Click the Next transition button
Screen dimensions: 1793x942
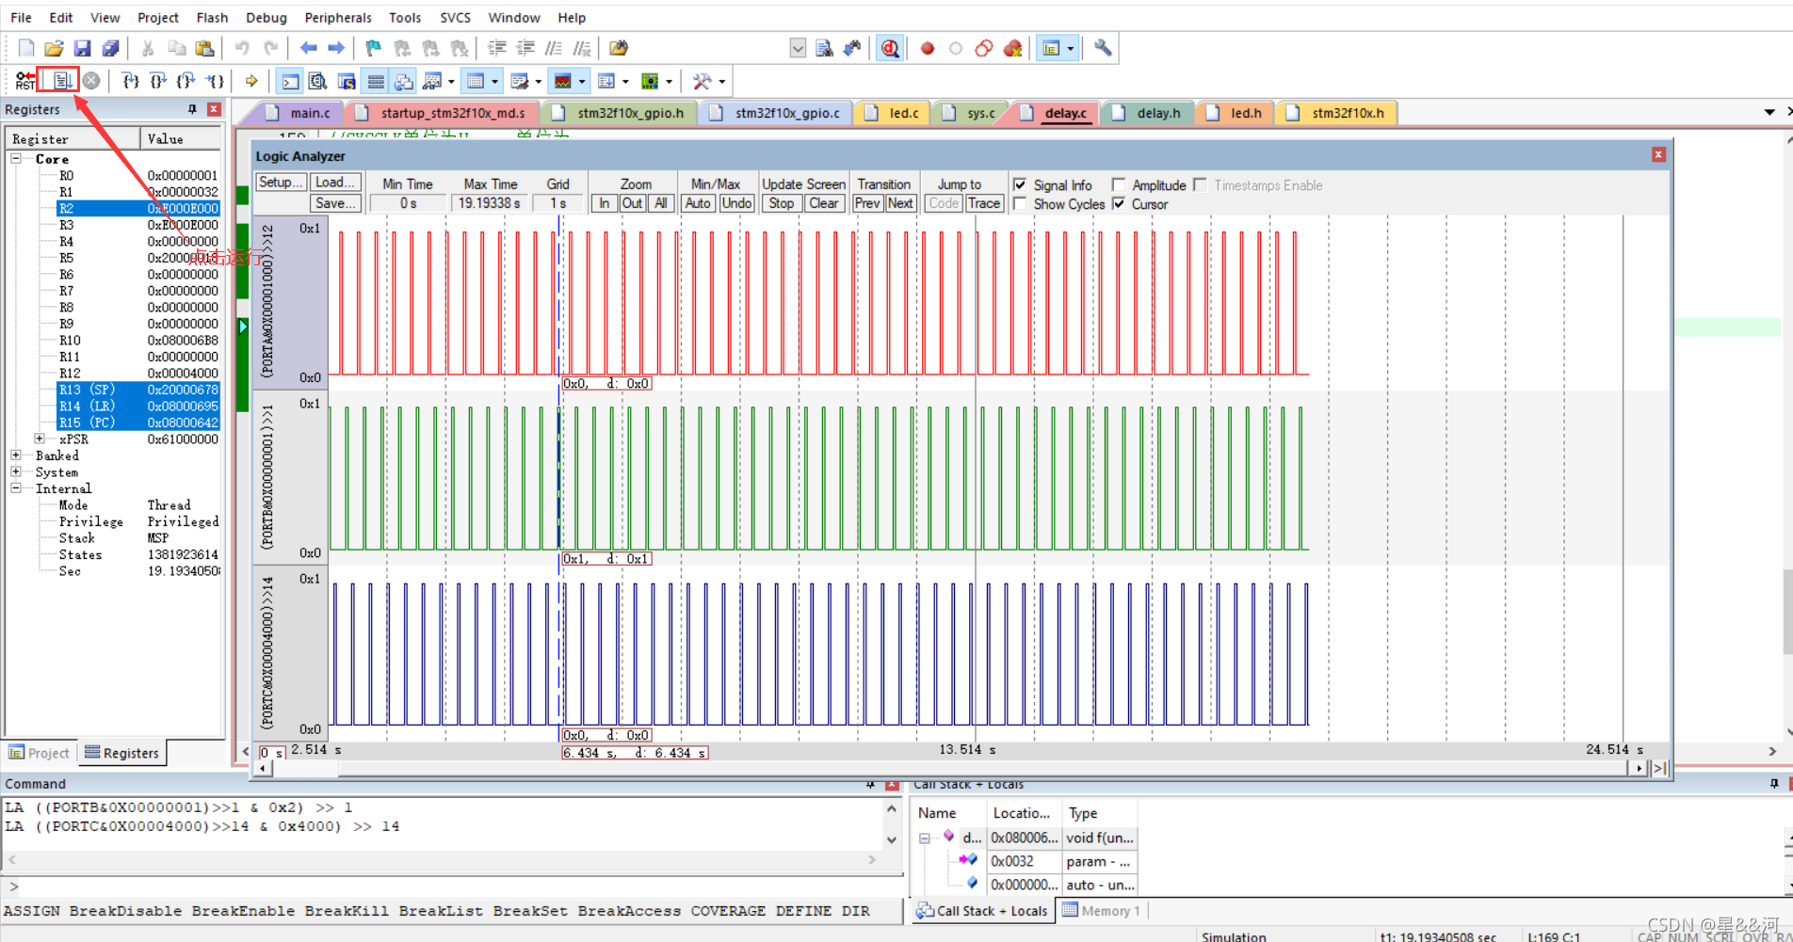(900, 203)
